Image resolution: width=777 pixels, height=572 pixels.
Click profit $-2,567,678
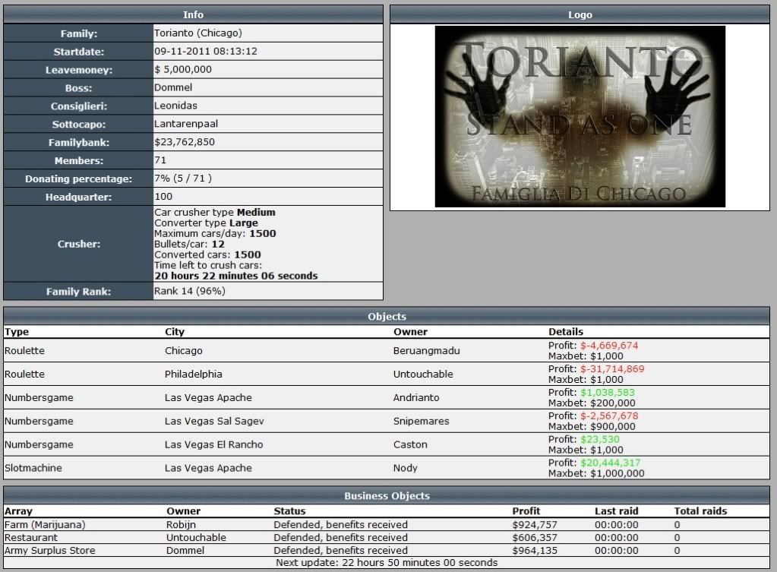609,416
